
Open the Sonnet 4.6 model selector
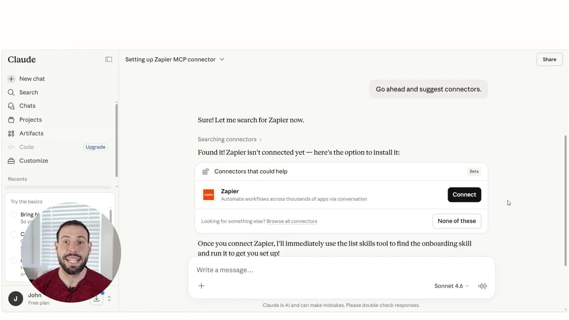coord(451,286)
